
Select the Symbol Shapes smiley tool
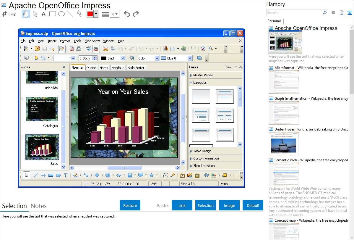tap(108, 175)
